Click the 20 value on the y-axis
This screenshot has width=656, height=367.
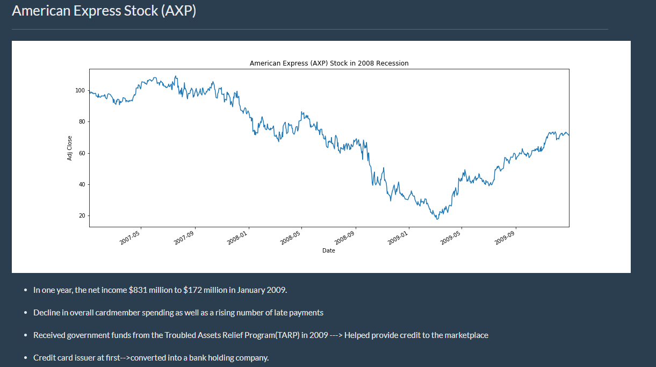[x=81, y=215]
